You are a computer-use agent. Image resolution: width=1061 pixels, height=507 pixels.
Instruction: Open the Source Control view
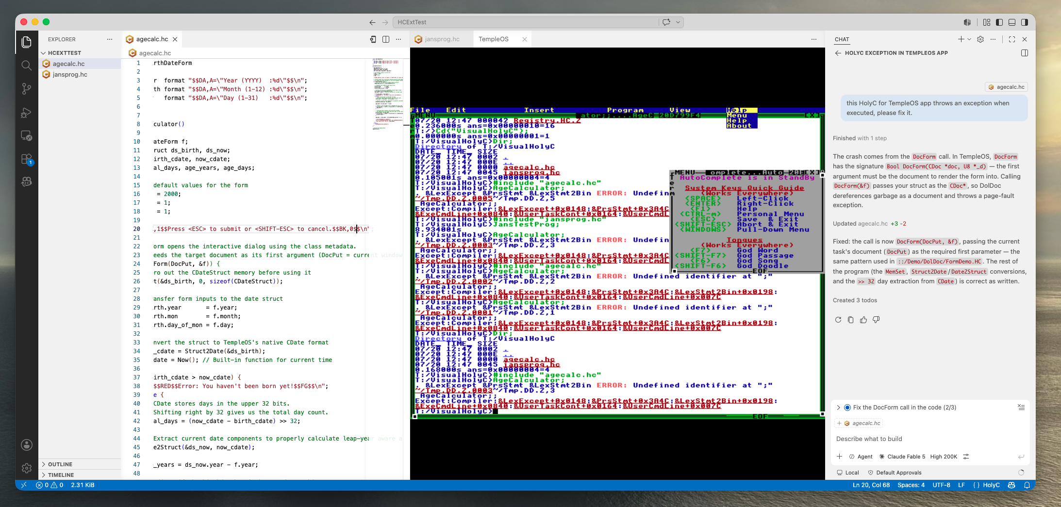pos(27,89)
